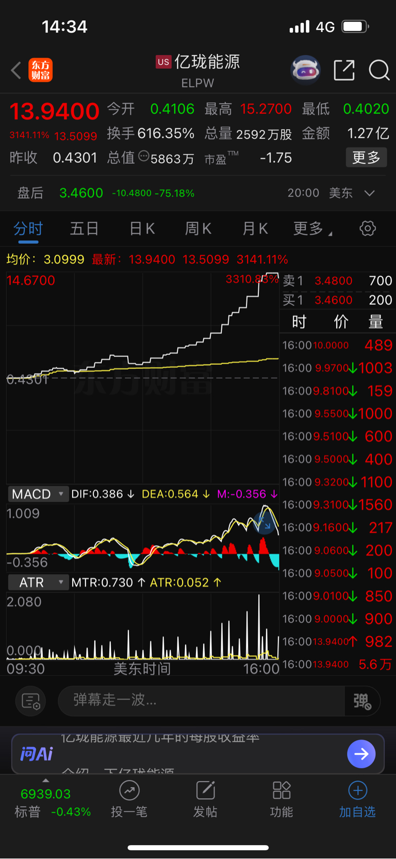Open the MACD indicator dropdown
The height and width of the screenshot is (859, 396).
point(38,494)
